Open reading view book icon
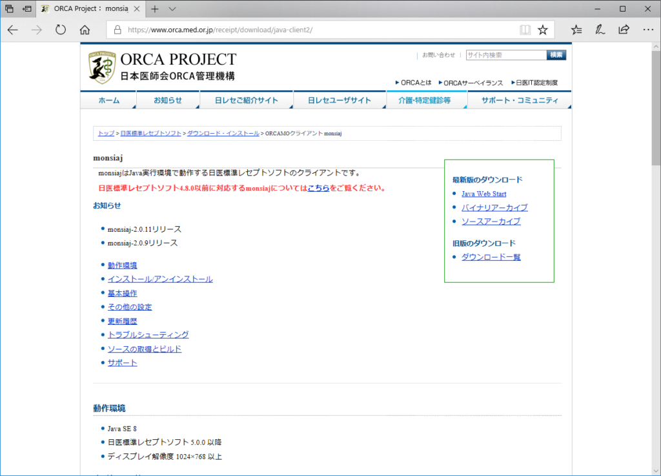This screenshot has height=476, width=661. coord(525,30)
